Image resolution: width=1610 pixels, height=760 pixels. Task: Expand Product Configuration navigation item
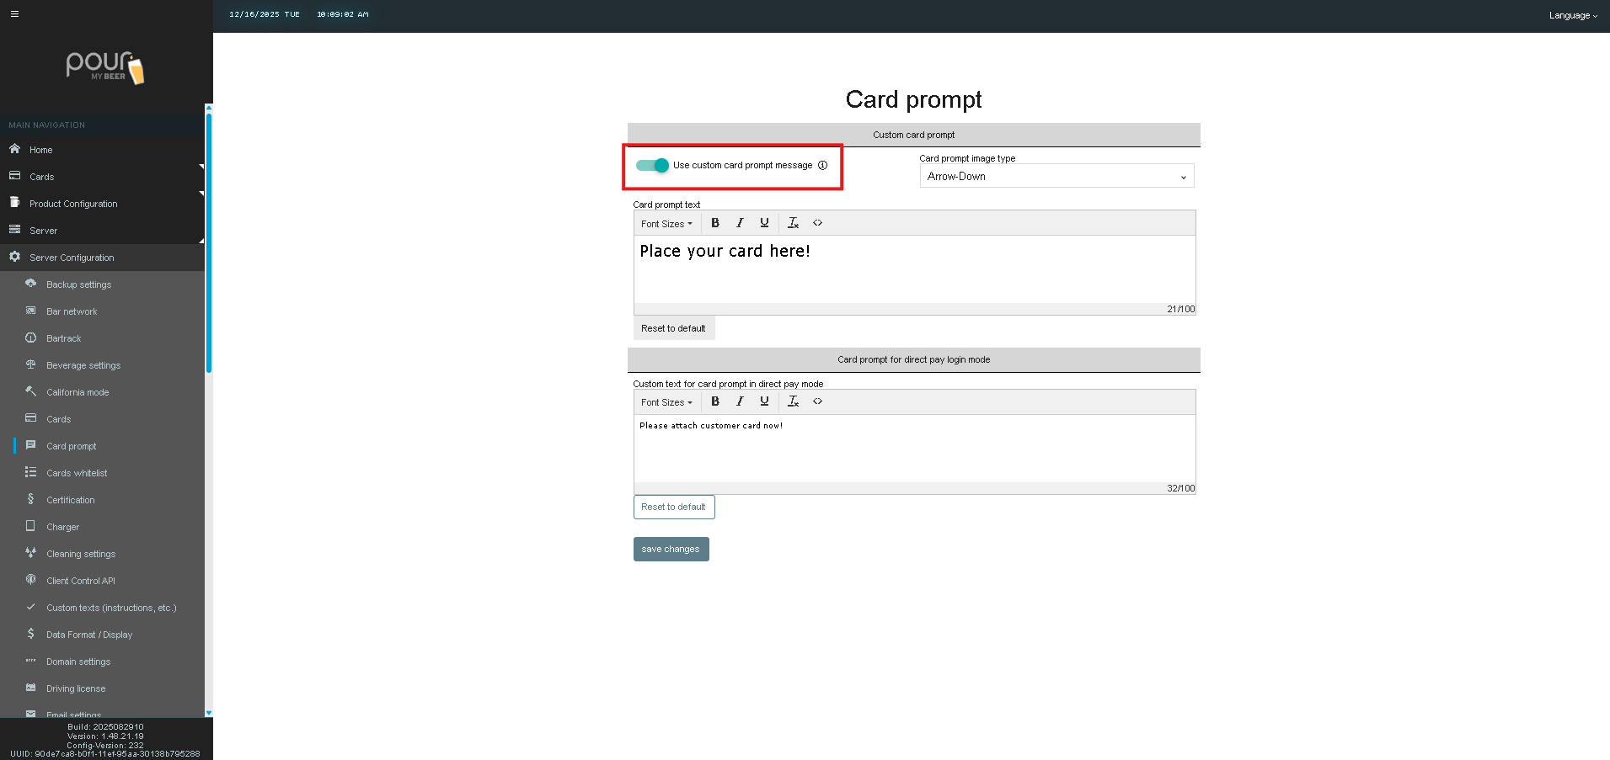pyautogui.click(x=73, y=204)
